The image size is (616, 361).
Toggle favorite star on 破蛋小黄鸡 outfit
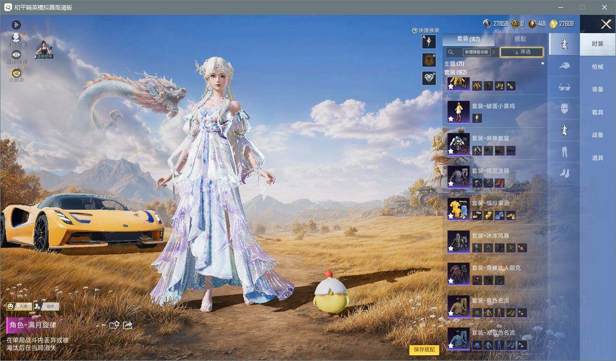(451, 119)
